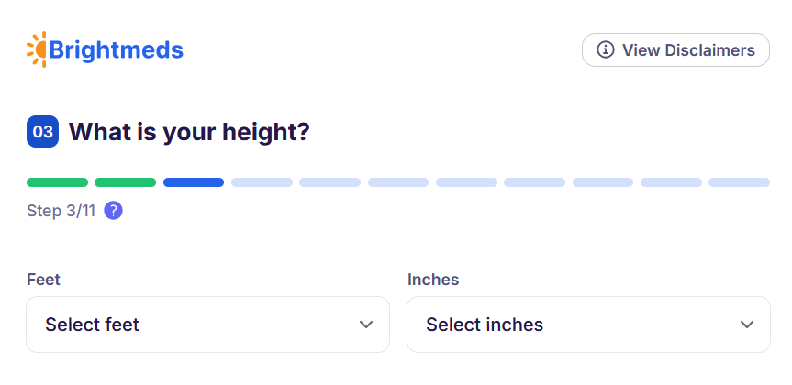Click the info icon inside View Disclaimers

tap(606, 50)
